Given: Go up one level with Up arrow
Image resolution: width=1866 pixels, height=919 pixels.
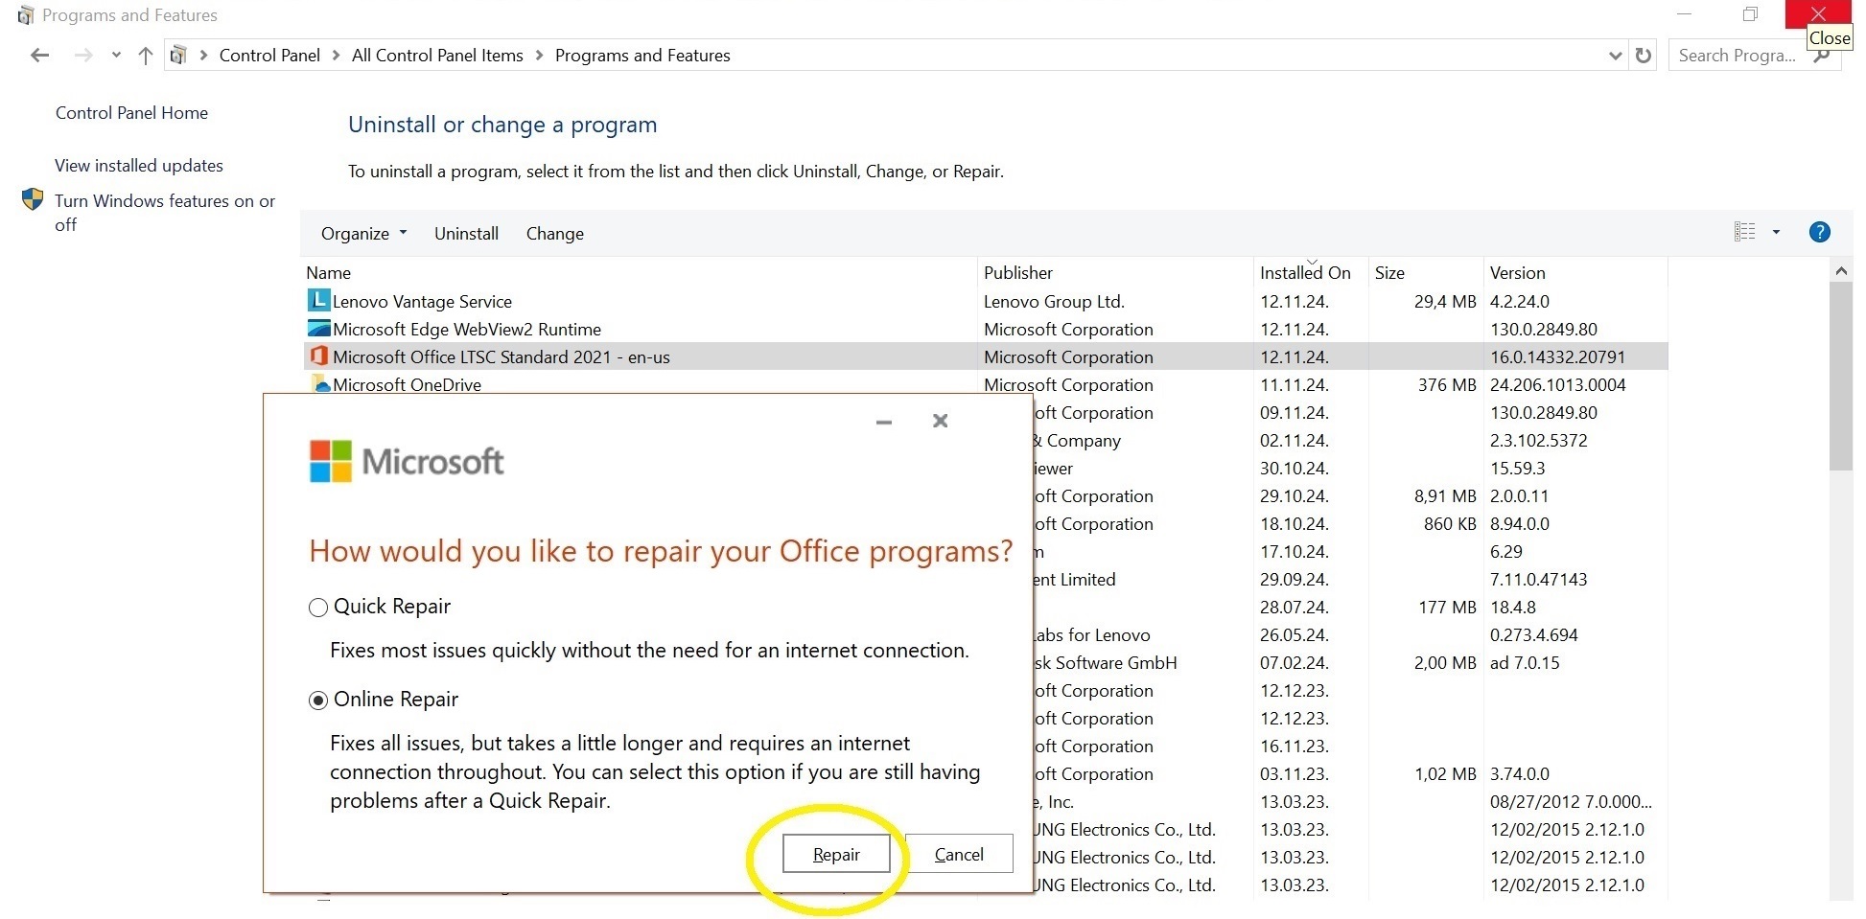Looking at the screenshot, I should tap(146, 56).
